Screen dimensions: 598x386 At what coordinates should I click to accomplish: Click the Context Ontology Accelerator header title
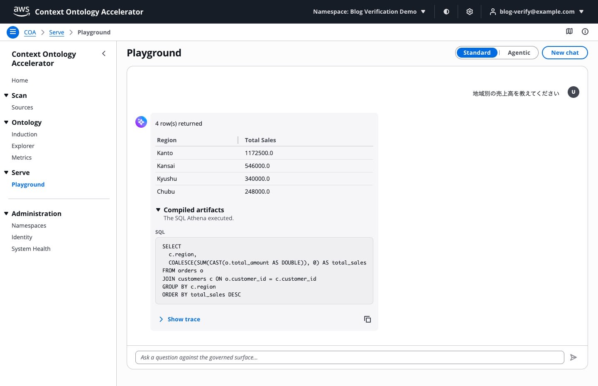(89, 12)
